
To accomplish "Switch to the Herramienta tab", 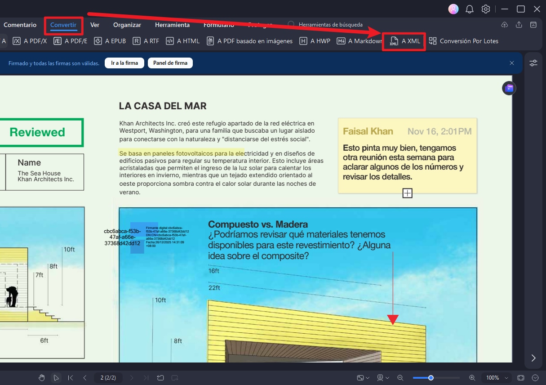I will coord(172,25).
